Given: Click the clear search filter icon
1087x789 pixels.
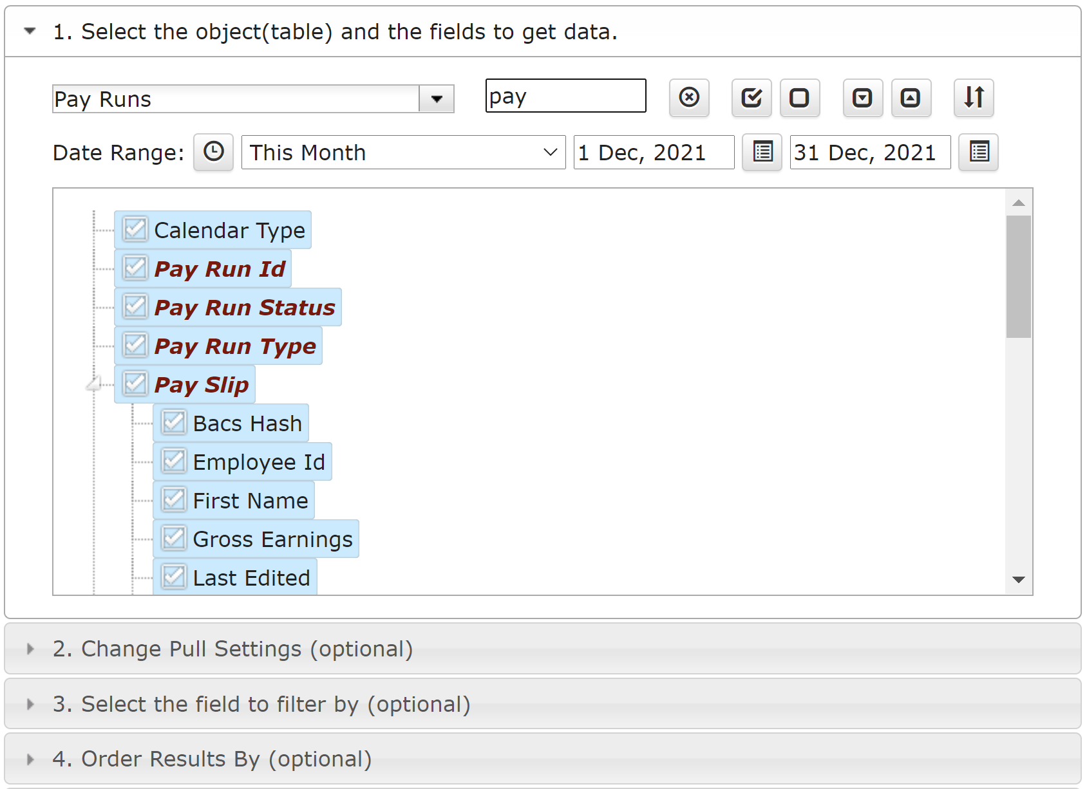Looking at the screenshot, I should click(x=689, y=98).
